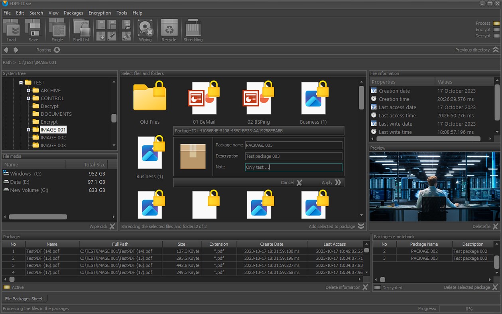The width and height of the screenshot is (502, 314).
Task: Collapse the TEST folder in system tree
Action: pyautogui.click(x=22, y=83)
